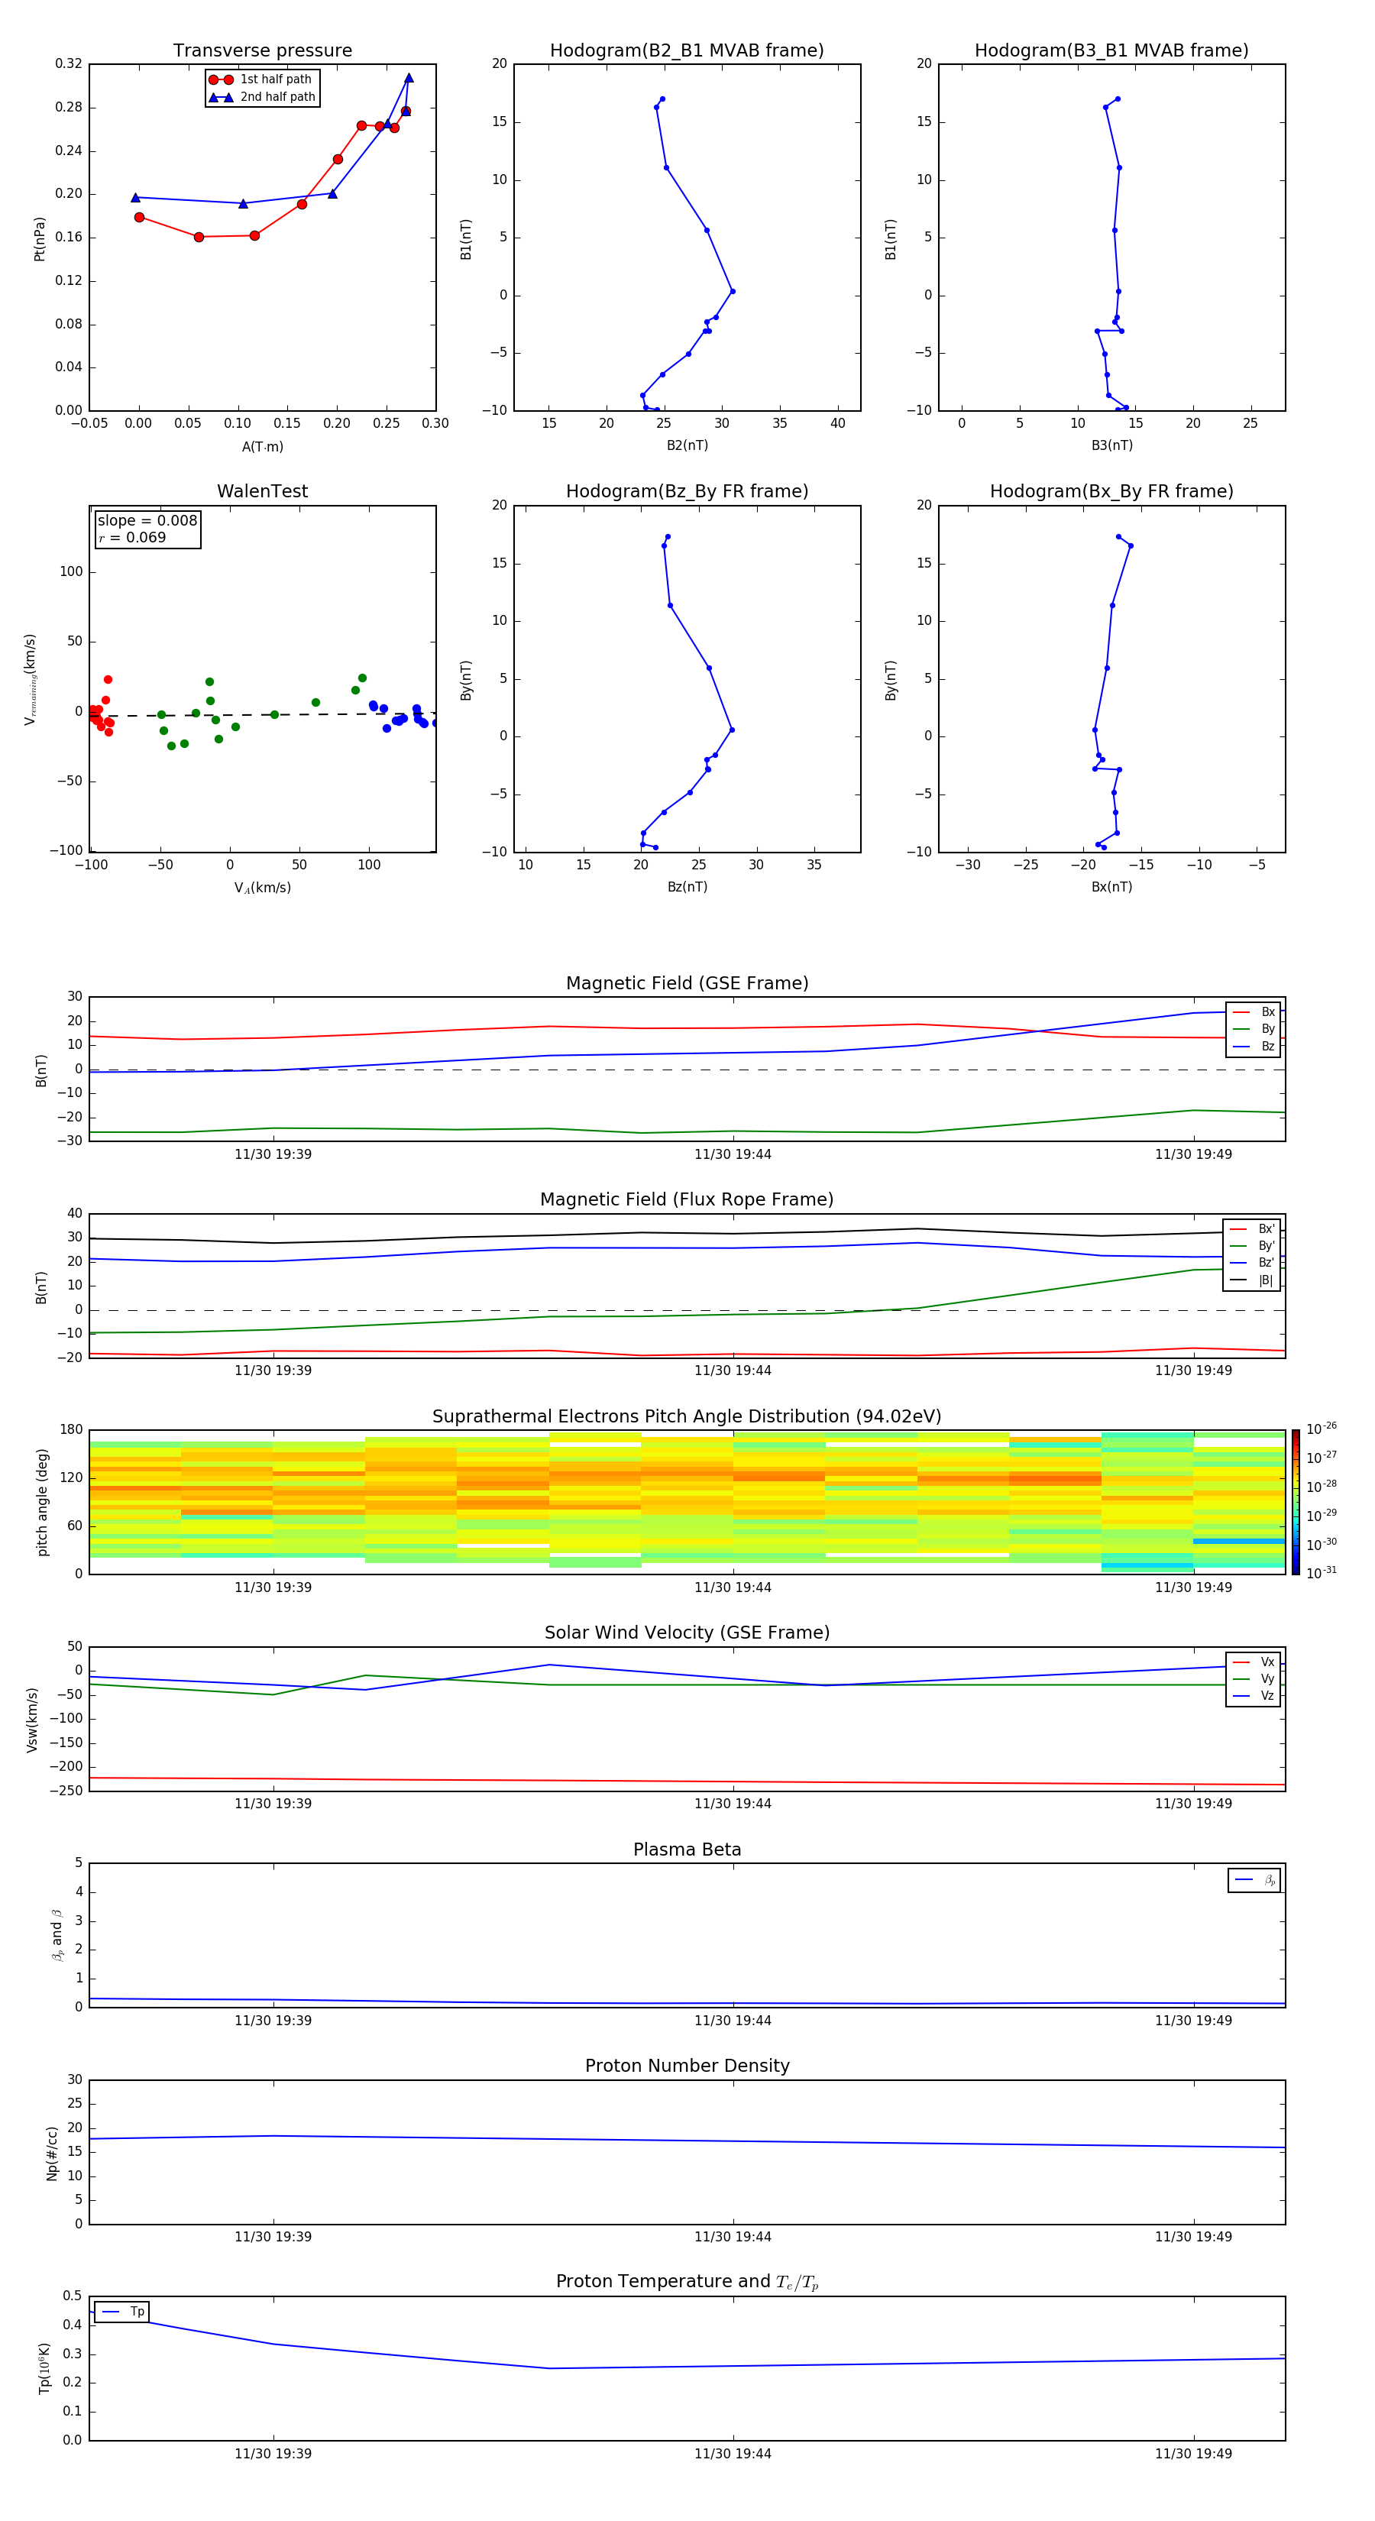Click the 'Hodogram(Bz_By FR frame)' title
The height and width of the screenshot is (2521, 1375).
(687, 491)
